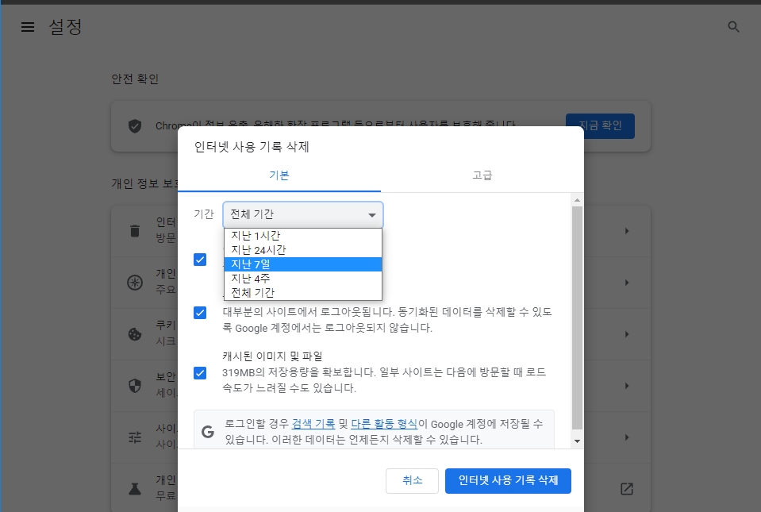
Task: Select 지난 7일 from the period list
Action: [303, 264]
